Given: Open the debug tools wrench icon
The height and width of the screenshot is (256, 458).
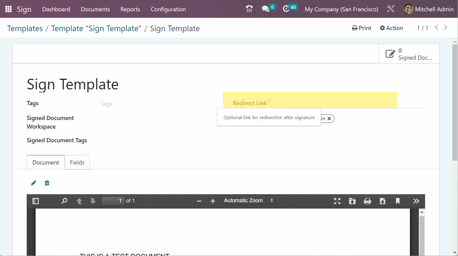Looking at the screenshot, I should pos(391,9).
